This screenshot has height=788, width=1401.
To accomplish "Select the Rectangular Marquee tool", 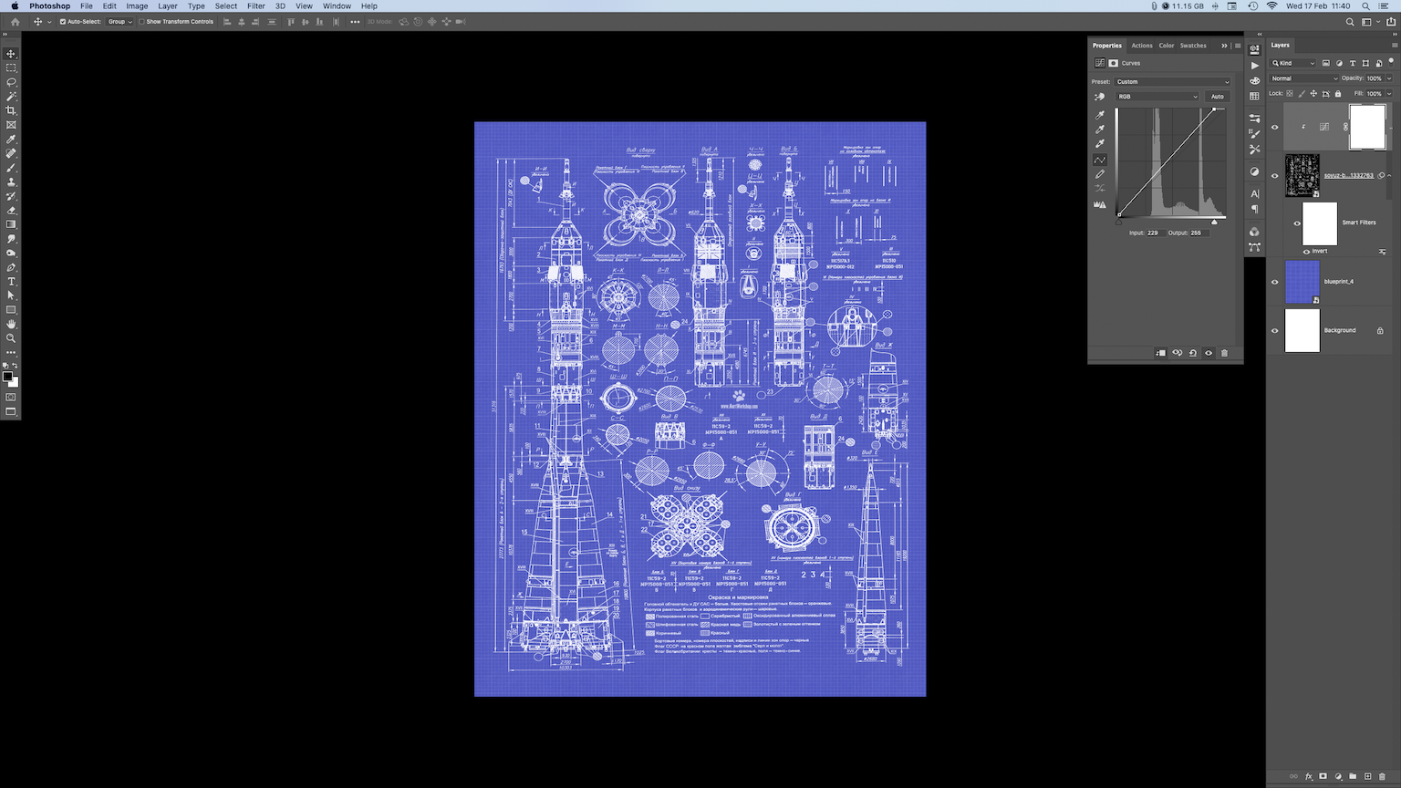I will (11, 67).
